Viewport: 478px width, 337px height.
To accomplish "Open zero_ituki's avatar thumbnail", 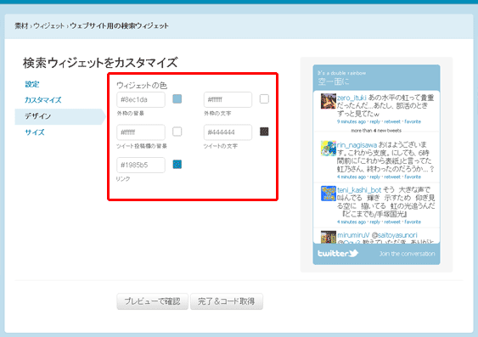I will 329,101.
